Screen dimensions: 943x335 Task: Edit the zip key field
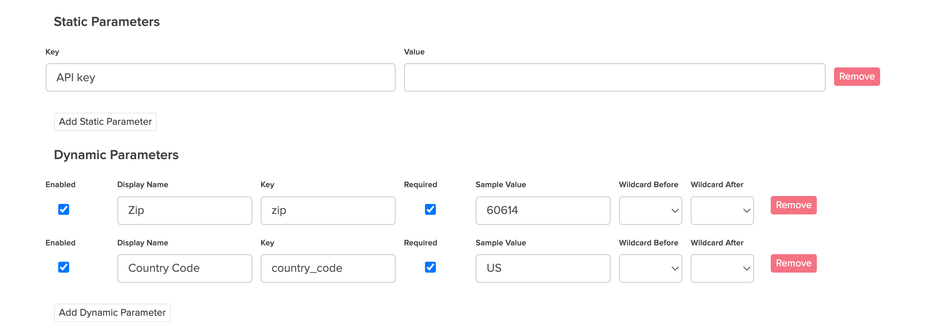[328, 211]
